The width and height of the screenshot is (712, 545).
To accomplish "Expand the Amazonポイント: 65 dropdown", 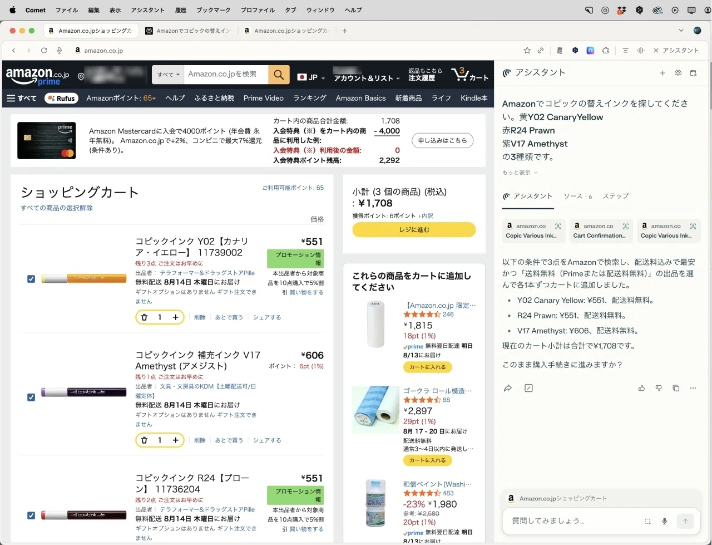I will (121, 98).
